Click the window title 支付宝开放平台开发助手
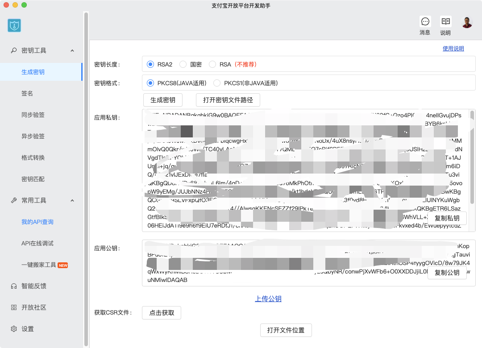This screenshot has height=348, width=482. tap(241, 5)
